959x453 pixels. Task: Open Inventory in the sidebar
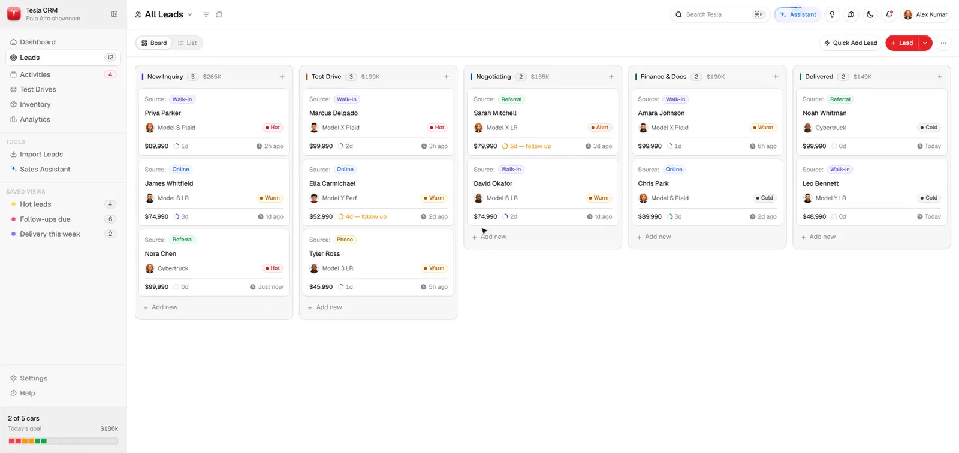pyautogui.click(x=63, y=104)
